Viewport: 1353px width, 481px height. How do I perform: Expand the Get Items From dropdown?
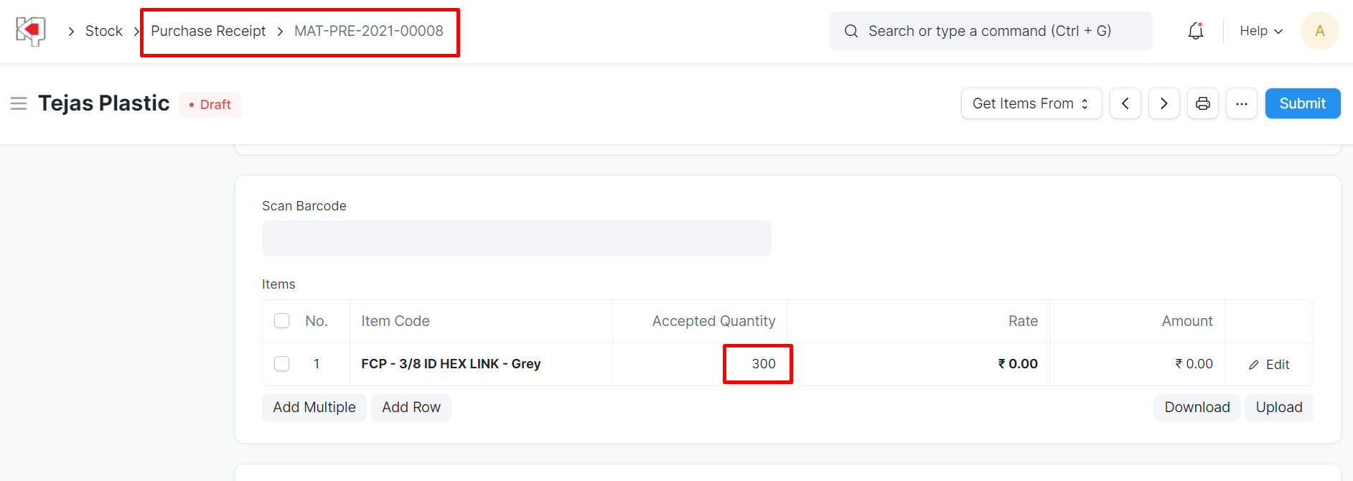pos(1031,103)
